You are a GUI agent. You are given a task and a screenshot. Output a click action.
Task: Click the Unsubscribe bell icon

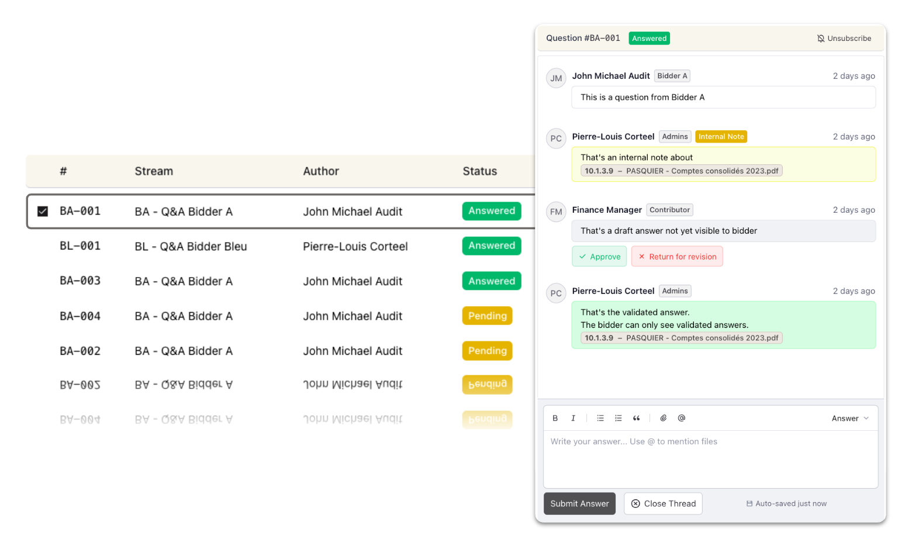821,39
